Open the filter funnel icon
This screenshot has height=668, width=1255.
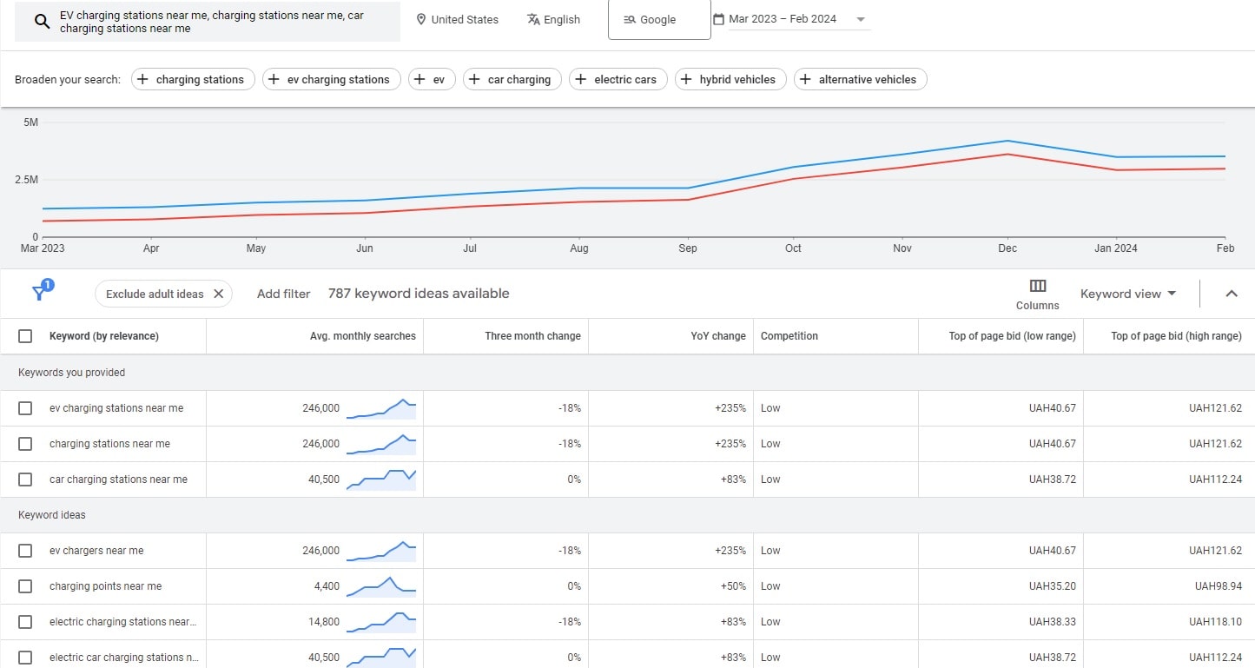pos(40,293)
